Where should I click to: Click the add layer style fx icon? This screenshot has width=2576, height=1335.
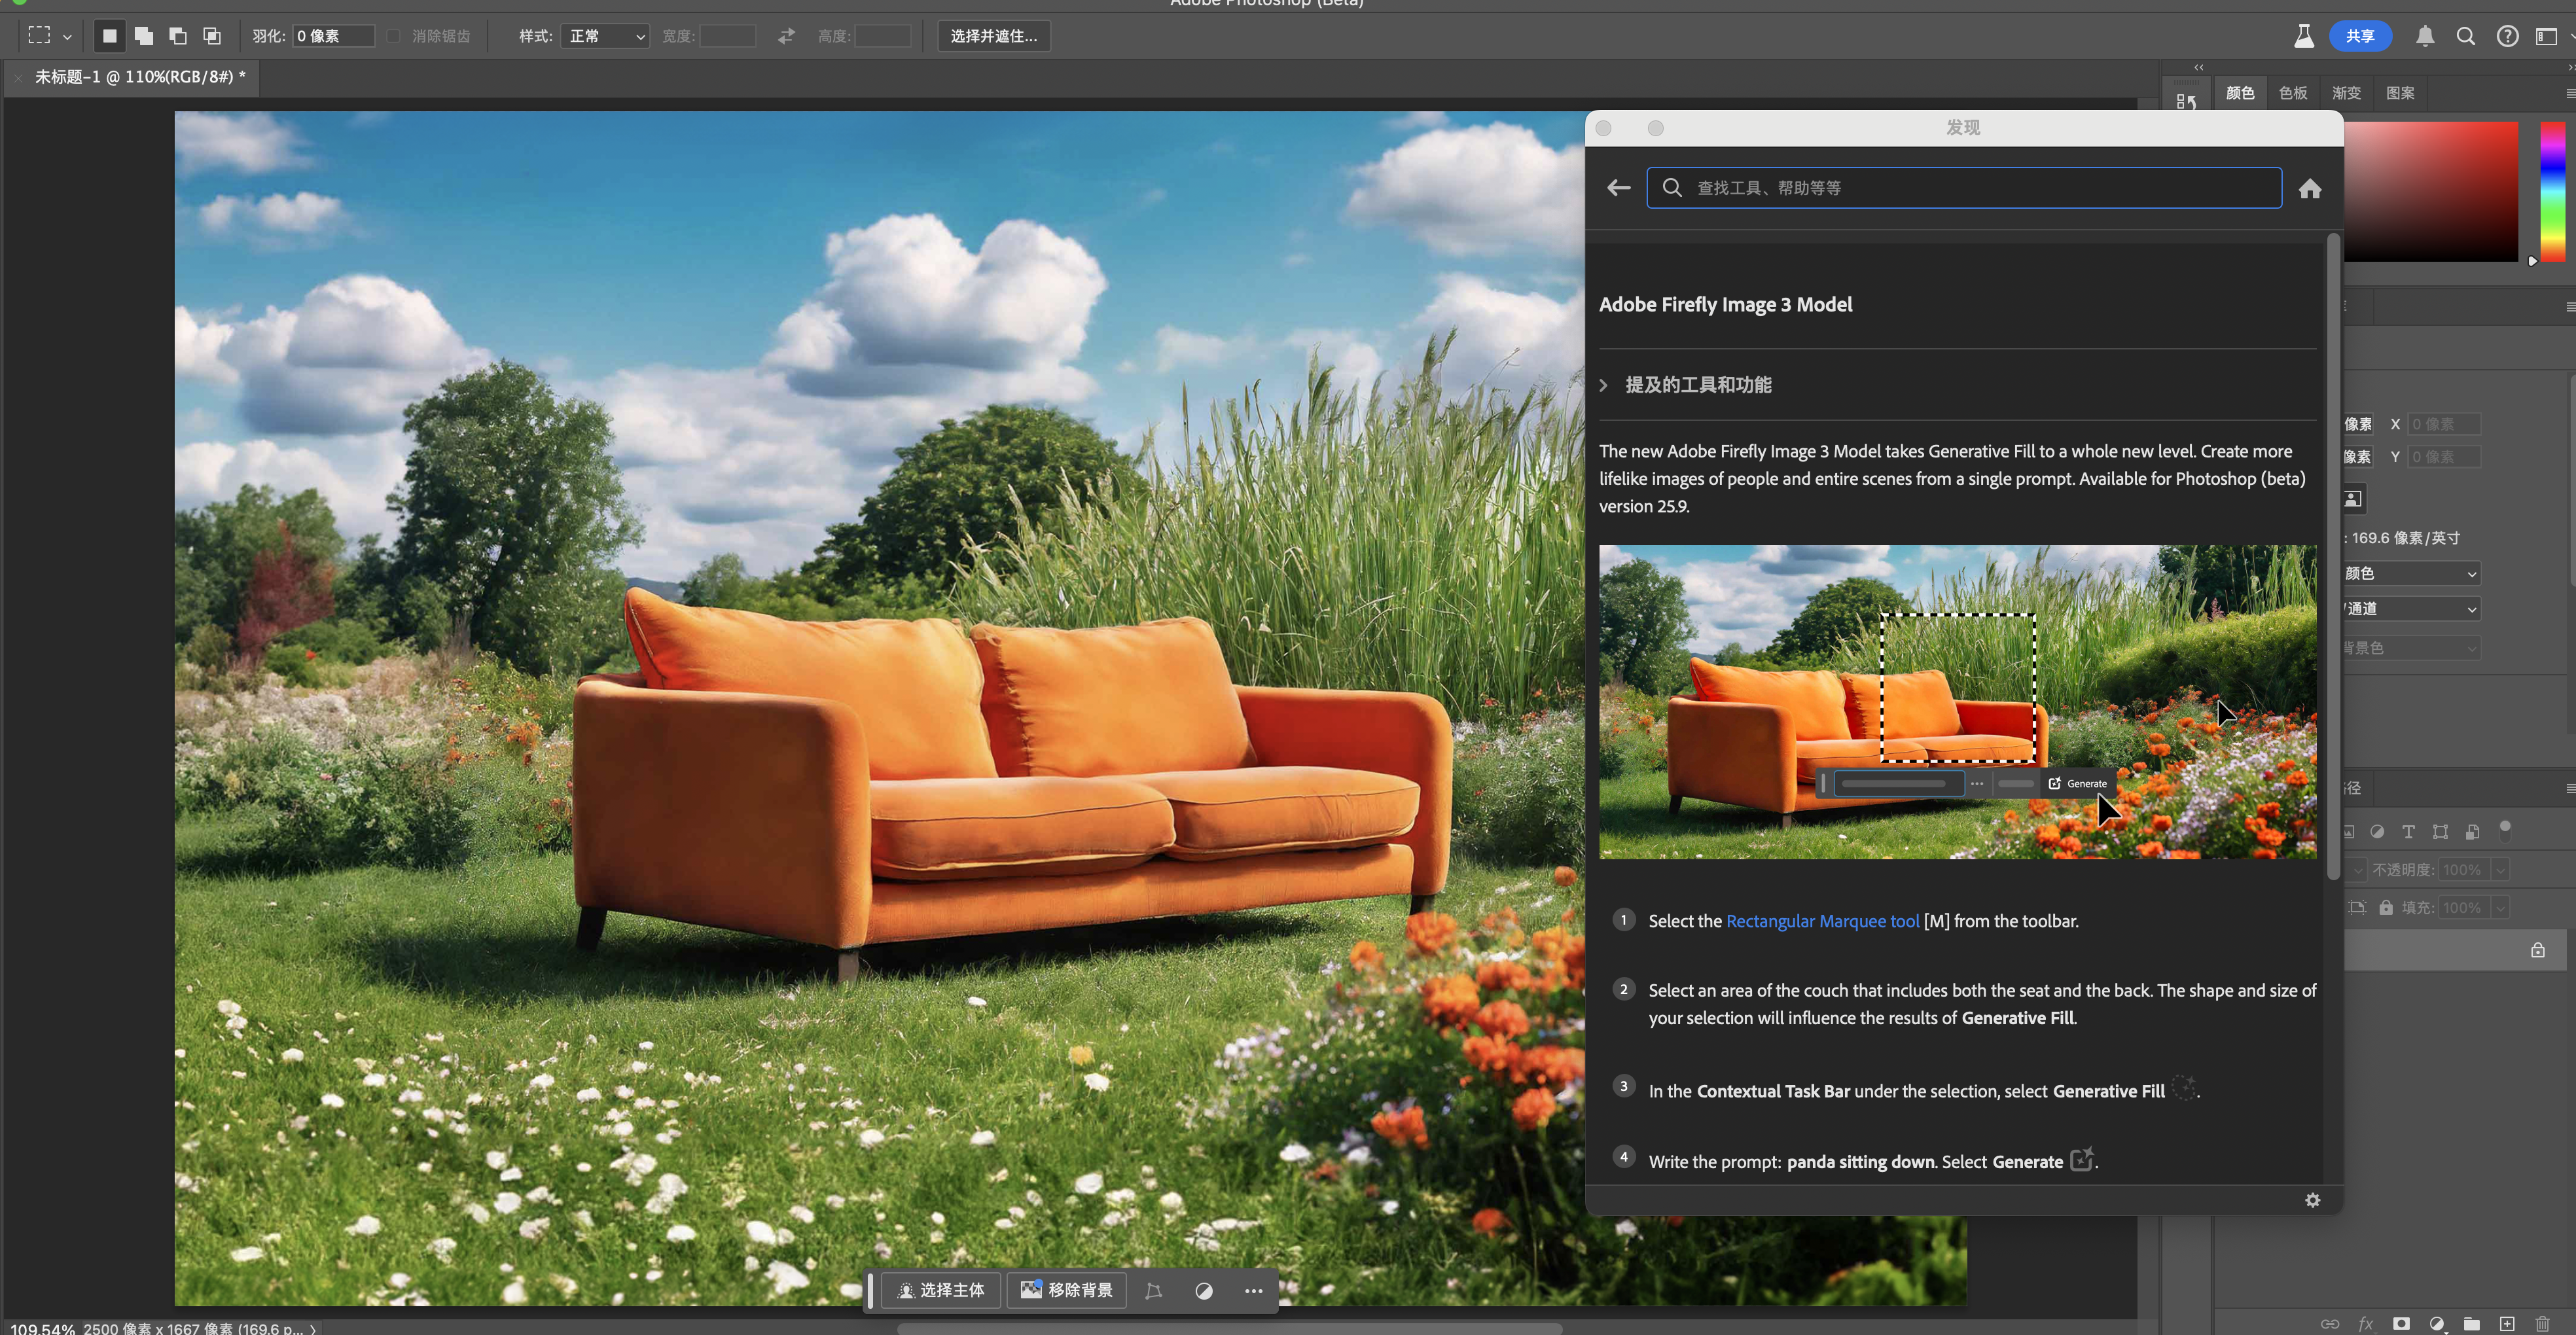(2365, 1324)
